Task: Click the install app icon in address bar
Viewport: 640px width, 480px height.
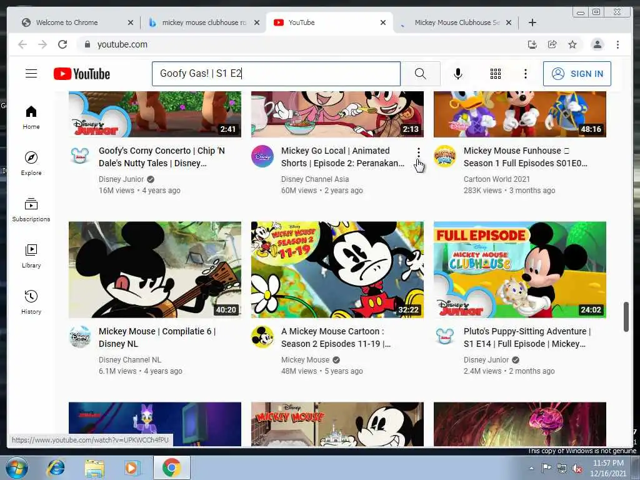Action: coord(532,44)
